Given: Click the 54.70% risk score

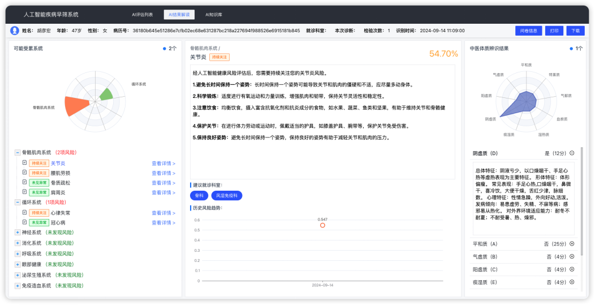Looking at the screenshot, I should click(443, 54).
